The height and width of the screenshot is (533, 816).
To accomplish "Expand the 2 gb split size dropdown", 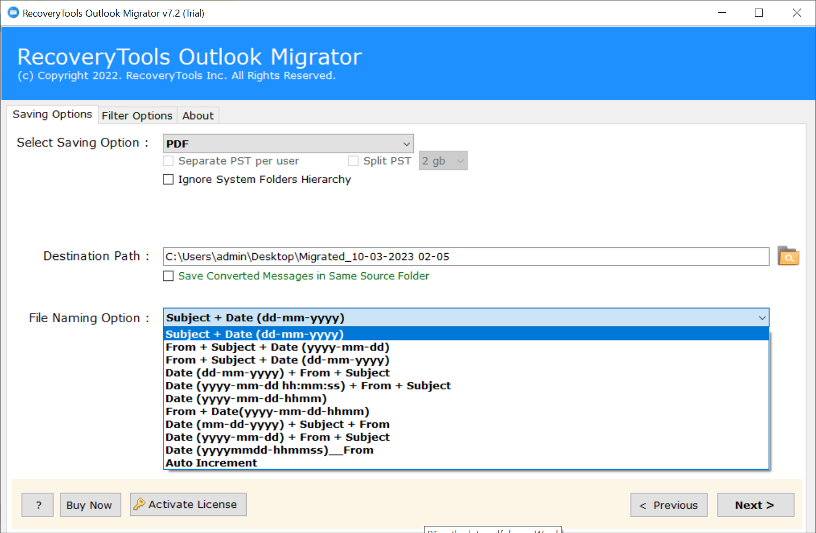I will coord(443,161).
